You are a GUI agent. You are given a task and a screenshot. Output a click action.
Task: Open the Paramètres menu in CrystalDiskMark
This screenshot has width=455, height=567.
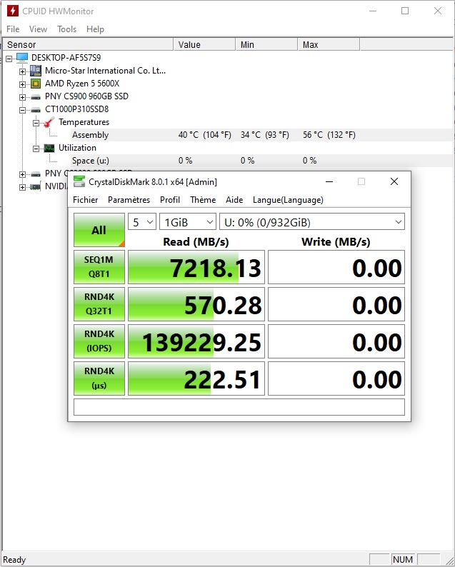(x=129, y=200)
